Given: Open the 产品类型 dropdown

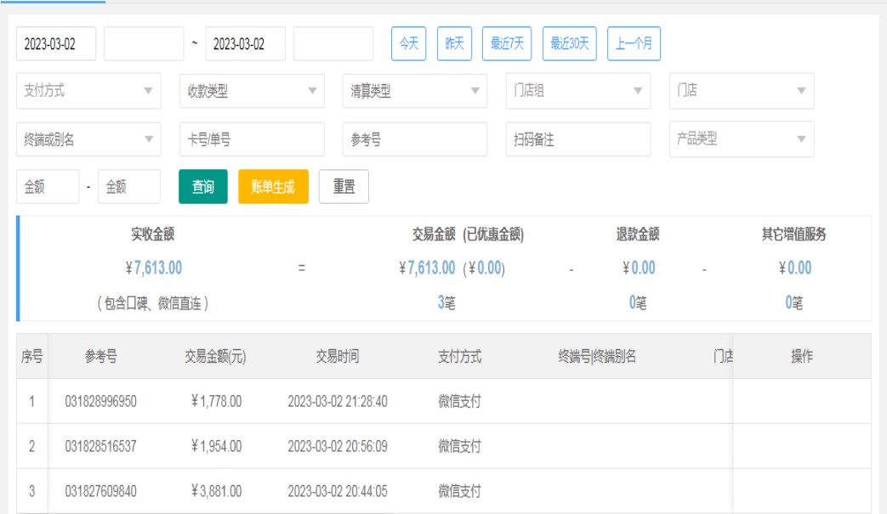Looking at the screenshot, I should tap(741, 139).
